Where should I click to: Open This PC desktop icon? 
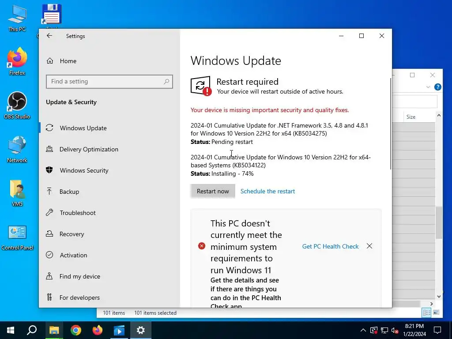17,18
